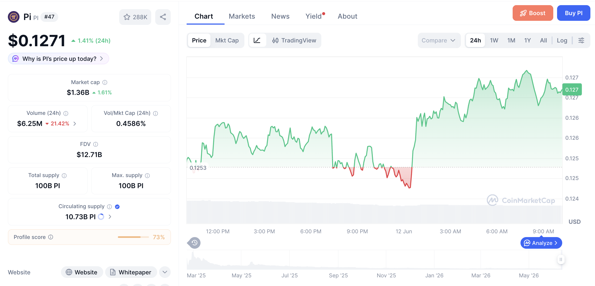Screen dimensions: 595x286
Task: Click AI icon beside price question
Action: [16, 59]
